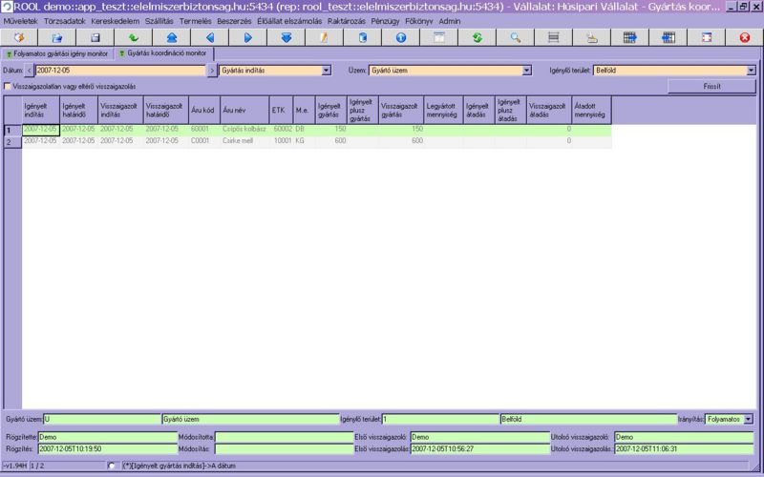
Task: Click the blue info circle toolbar icon
Action: (x=400, y=37)
